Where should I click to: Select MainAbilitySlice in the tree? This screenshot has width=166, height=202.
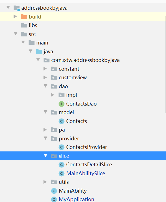tap(86, 174)
